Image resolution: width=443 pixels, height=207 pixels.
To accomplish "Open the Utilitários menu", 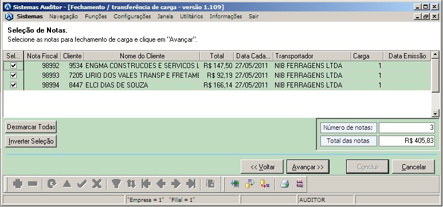I will pos(191,17).
